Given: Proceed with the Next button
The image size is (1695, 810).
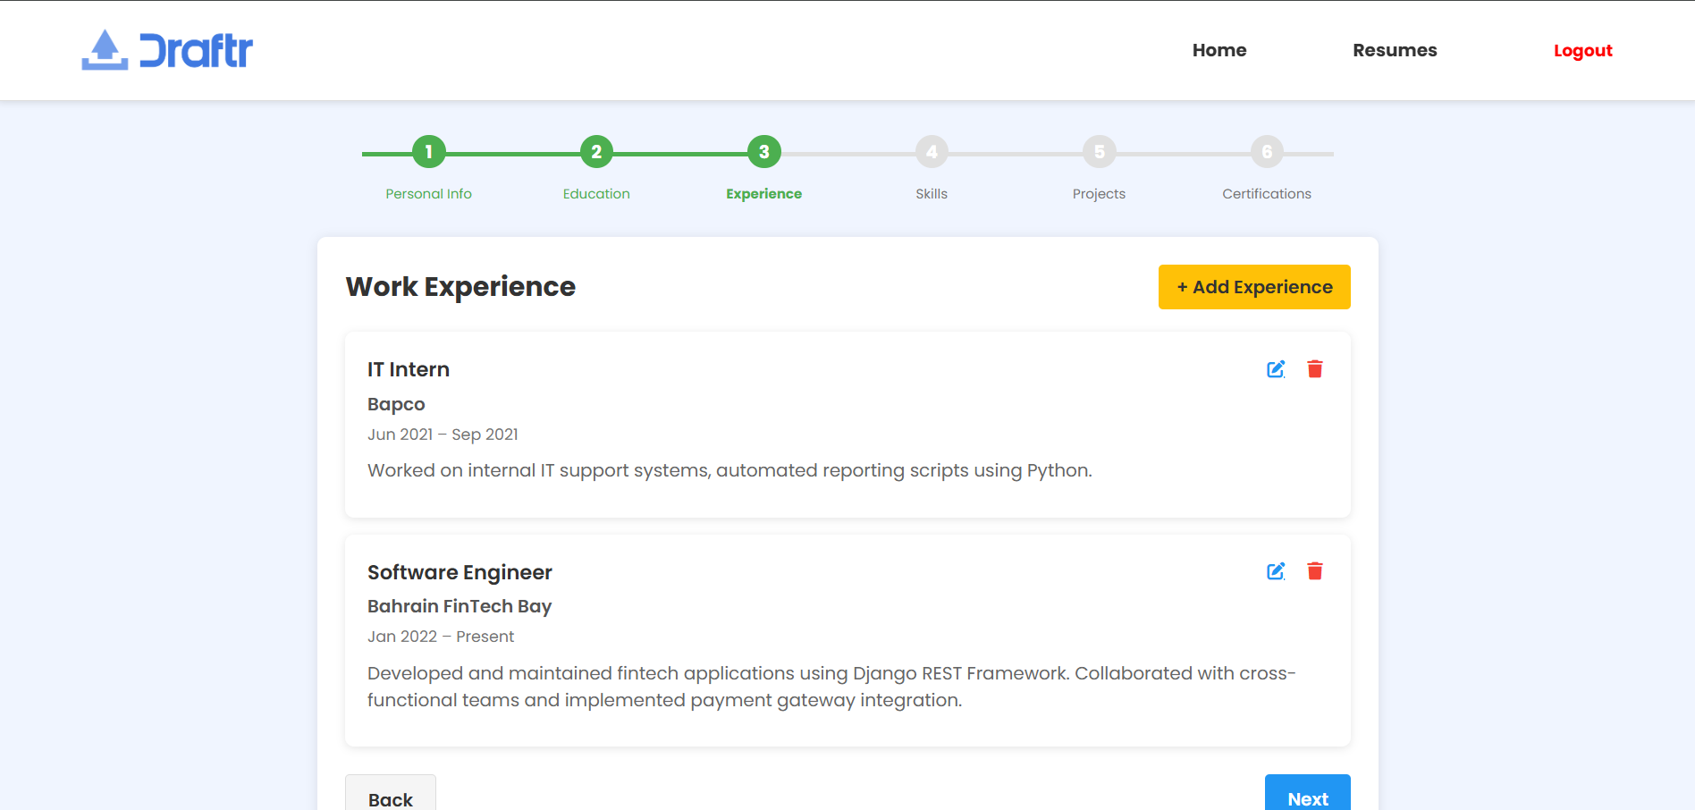Looking at the screenshot, I should coord(1307,796).
